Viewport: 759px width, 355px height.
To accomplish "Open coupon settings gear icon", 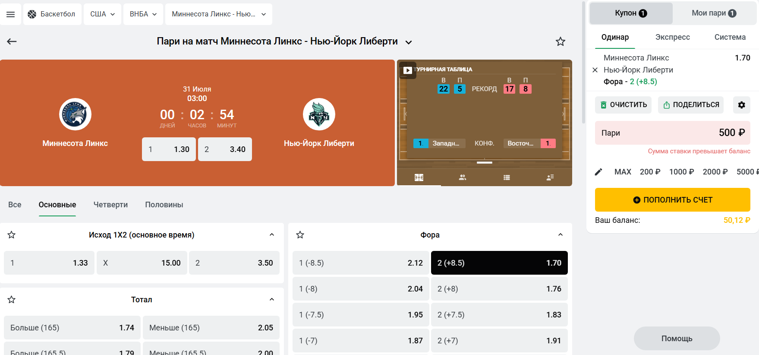I will click(742, 105).
